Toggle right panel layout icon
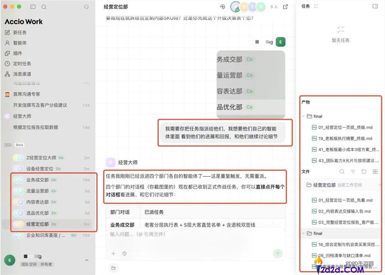This screenshot has height=275, width=385. pos(375,7)
